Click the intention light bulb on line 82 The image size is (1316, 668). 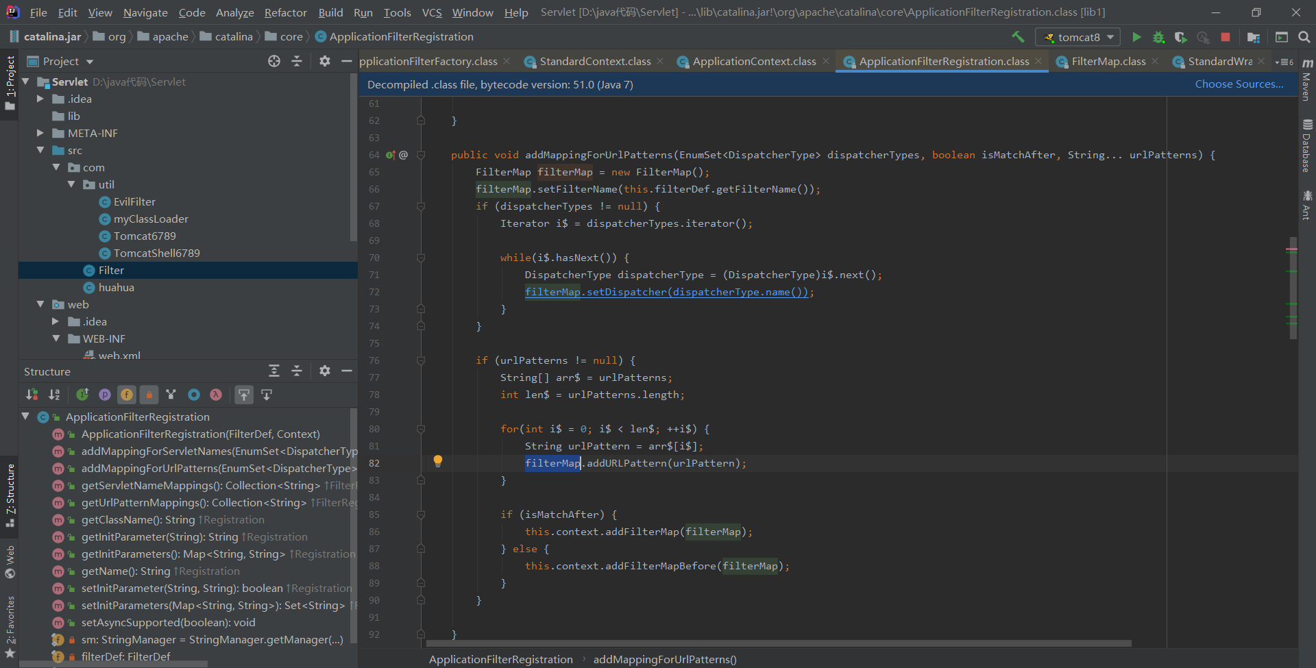coord(438,461)
